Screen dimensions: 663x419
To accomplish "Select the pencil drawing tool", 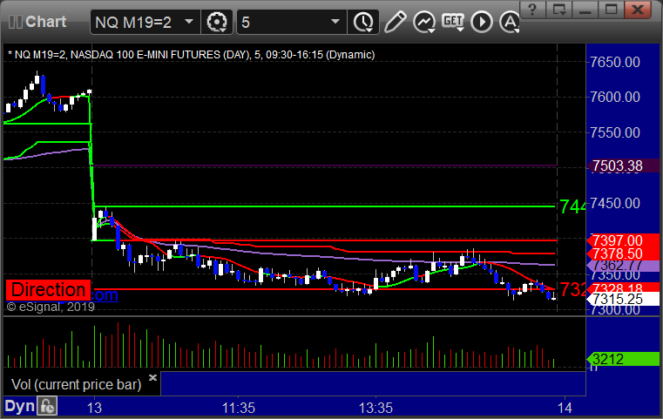I will click(395, 21).
